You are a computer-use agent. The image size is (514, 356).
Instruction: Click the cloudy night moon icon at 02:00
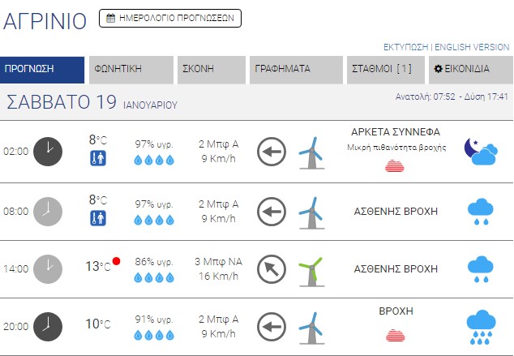coord(480,151)
